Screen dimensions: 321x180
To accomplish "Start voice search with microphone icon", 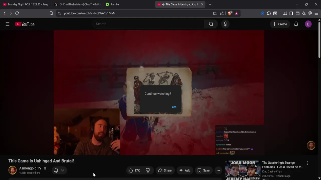I will tap(225, 24).
